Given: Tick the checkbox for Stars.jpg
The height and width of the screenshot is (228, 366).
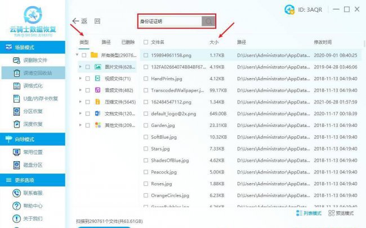Looking at the screenshot, I should pos(146,149).
